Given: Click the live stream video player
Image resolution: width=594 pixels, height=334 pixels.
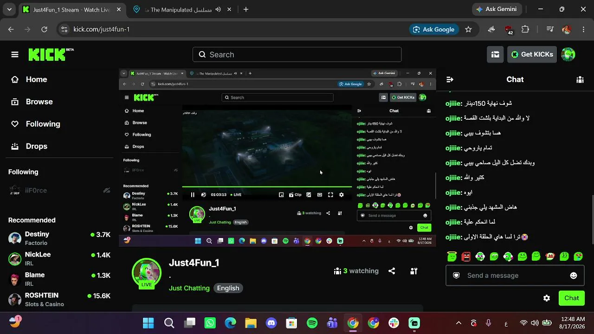Looking at the screenshot, I should click(278, 158).
